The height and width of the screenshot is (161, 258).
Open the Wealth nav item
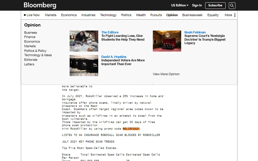[141, 15]
